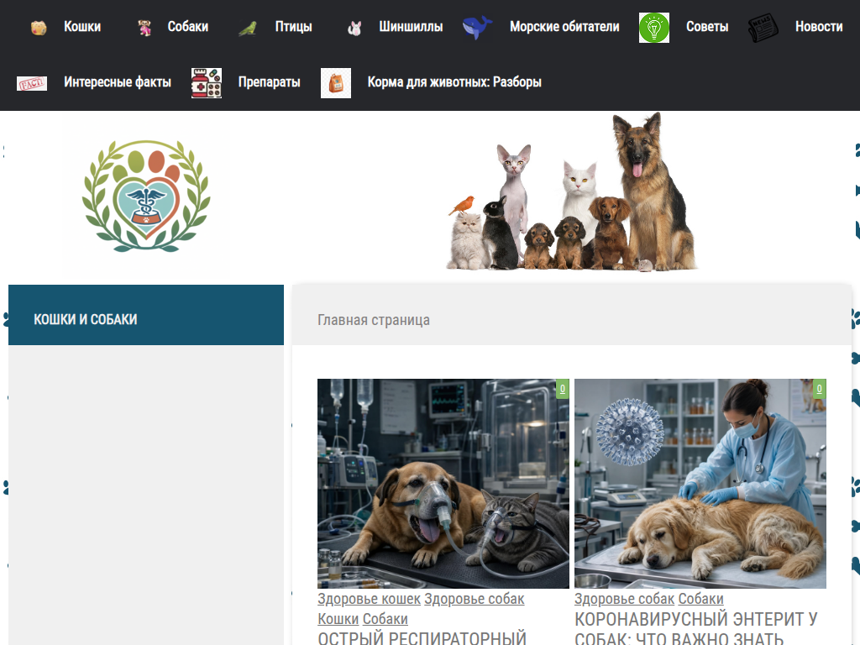Open the dog and cat with oxygen masks thumbnail

[443, 483]
